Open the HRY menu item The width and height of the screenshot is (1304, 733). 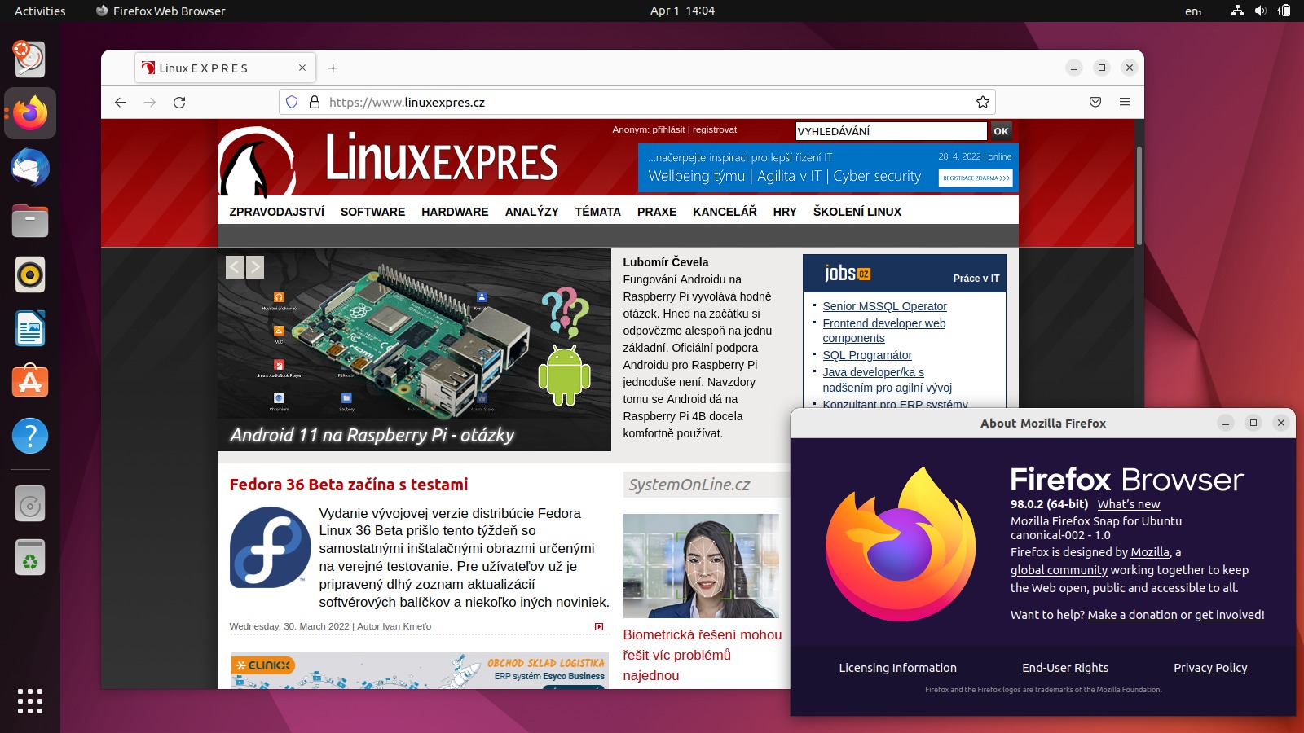(785, 212)
